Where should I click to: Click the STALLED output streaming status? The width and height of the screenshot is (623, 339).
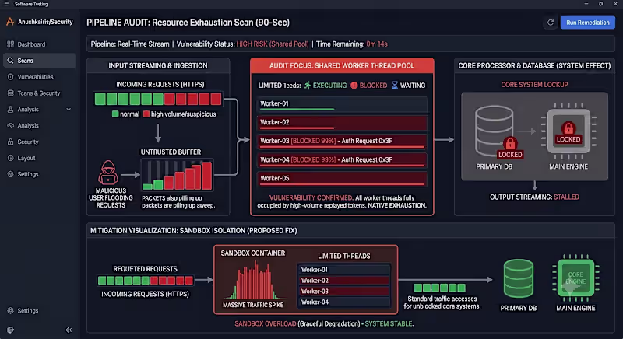566,197
